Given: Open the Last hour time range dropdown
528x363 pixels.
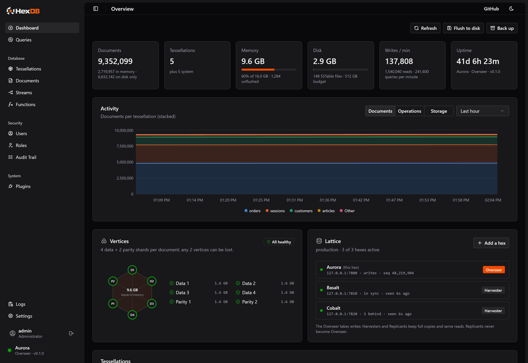Looking at the screenshot, I should pos(483,111).
